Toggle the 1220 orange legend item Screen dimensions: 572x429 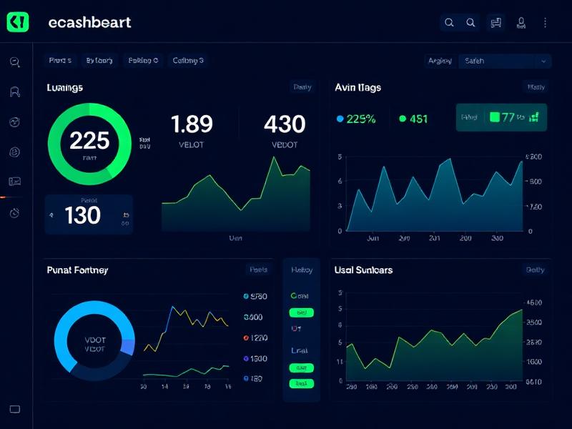[255, 338]
